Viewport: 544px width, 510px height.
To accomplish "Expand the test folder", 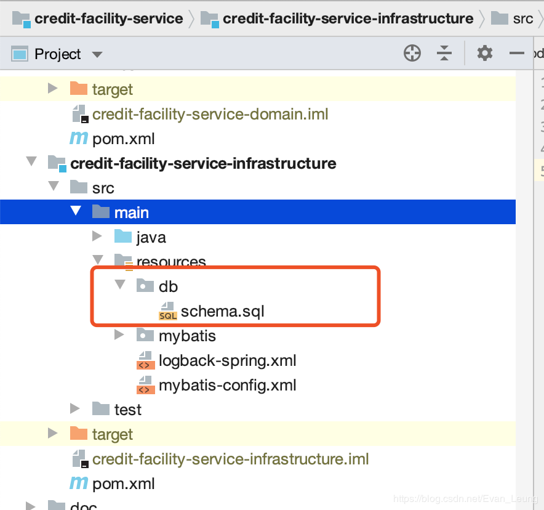I will pyautogui.click(x=75, y=408).
